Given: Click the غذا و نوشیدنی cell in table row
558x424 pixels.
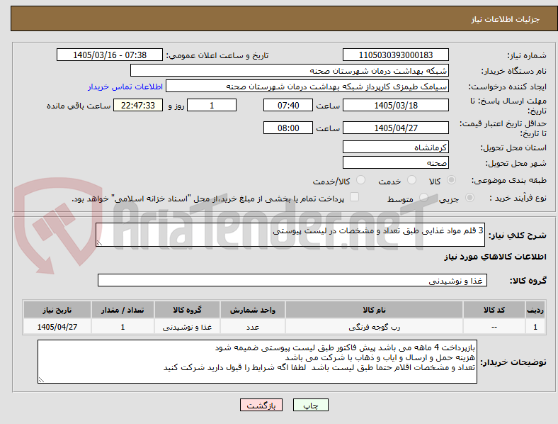Looking at the screenshot, I should tap(187, 327).
